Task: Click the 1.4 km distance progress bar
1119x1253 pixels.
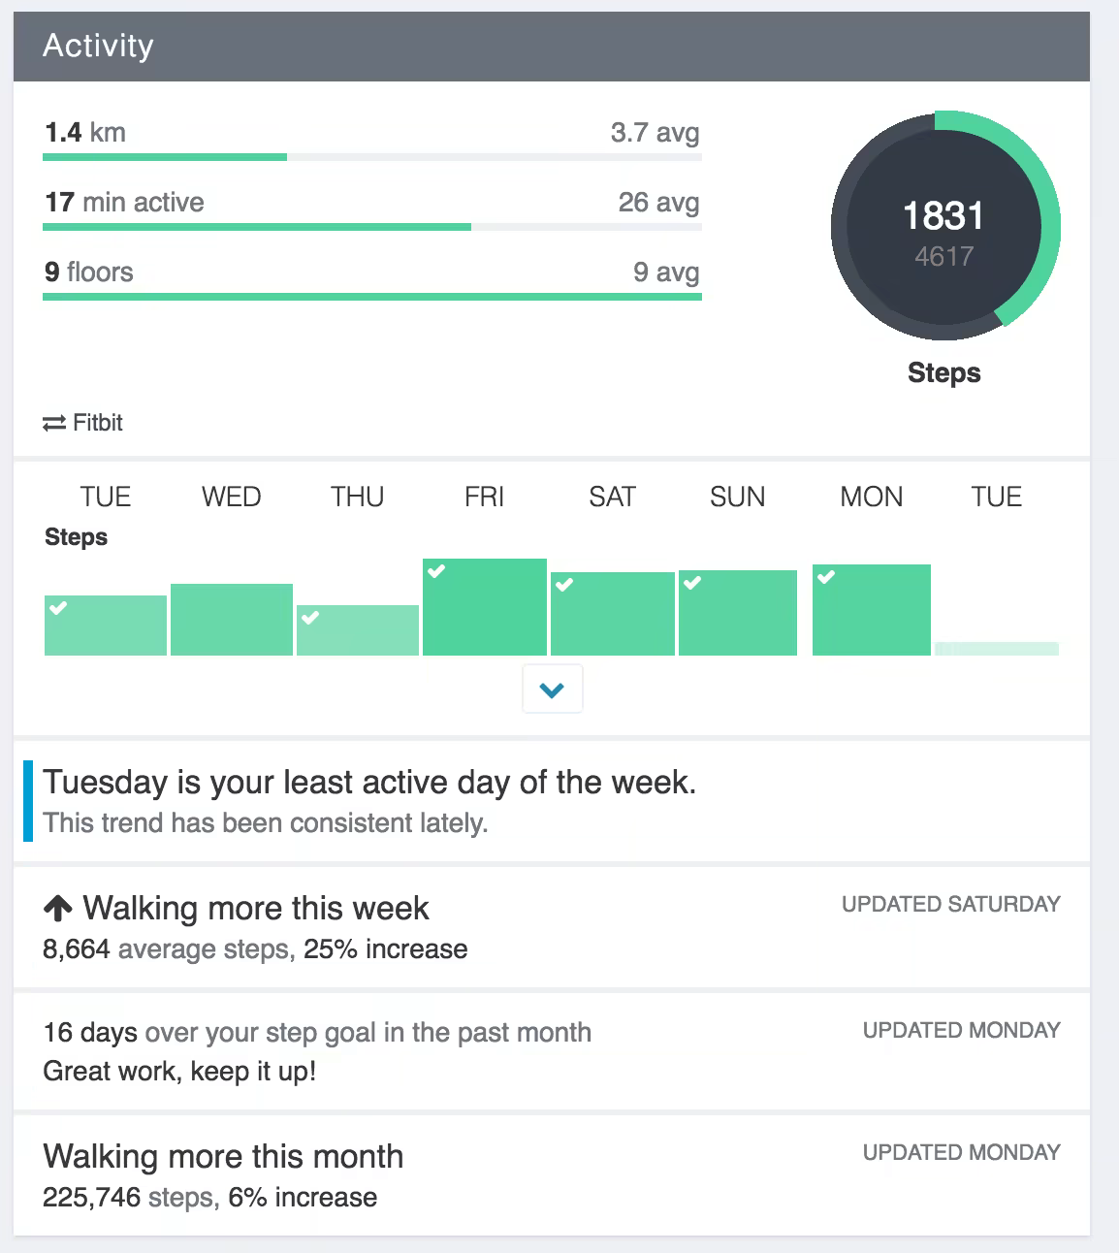Action: (371, 156)
